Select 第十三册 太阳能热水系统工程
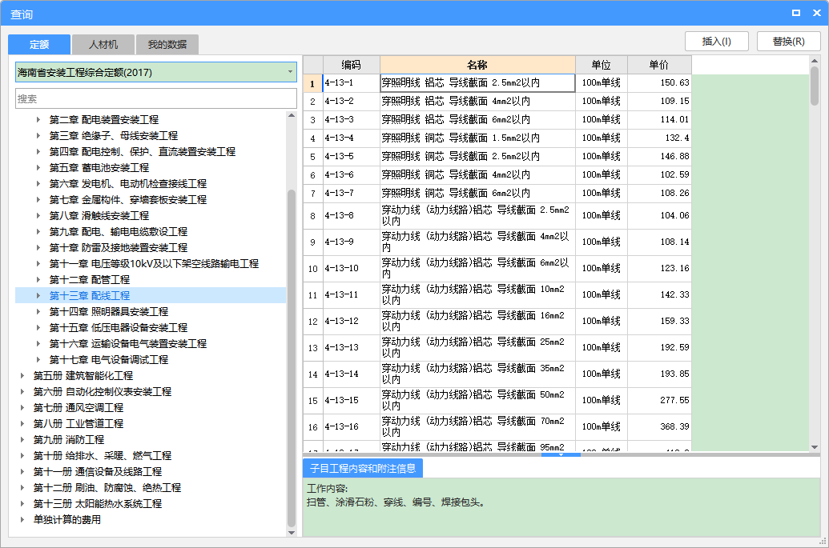 point(97,504)
